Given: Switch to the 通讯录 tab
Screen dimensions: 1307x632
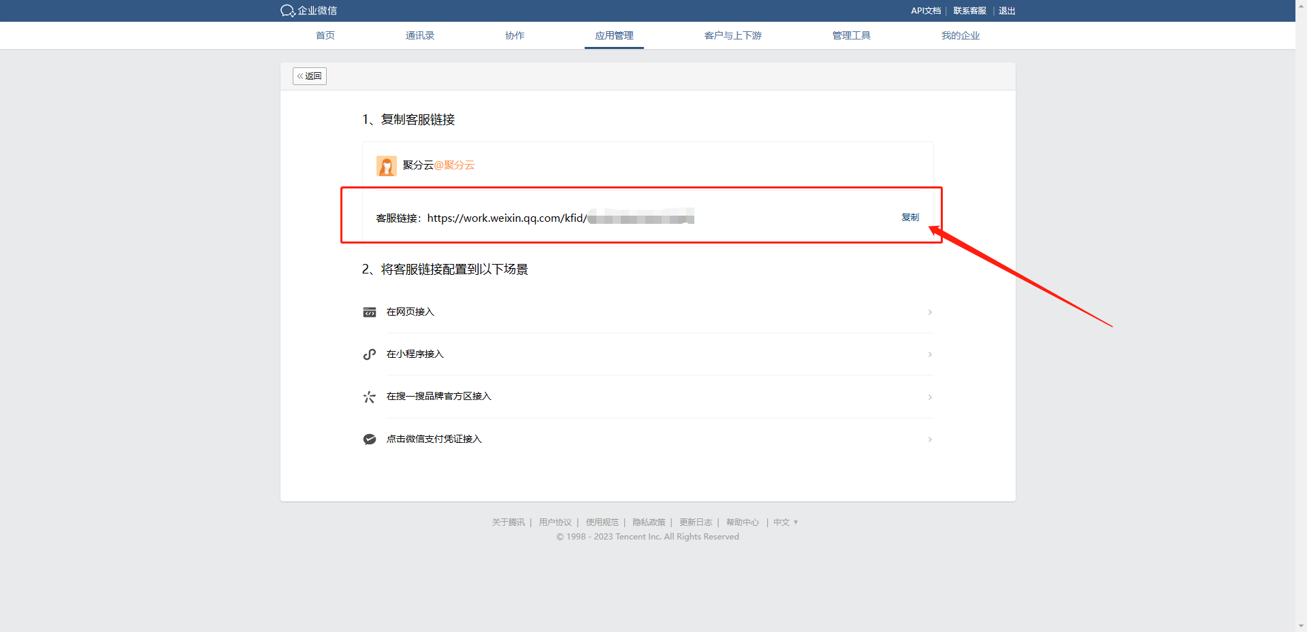Looking at the screenshot, I should 419,35.
